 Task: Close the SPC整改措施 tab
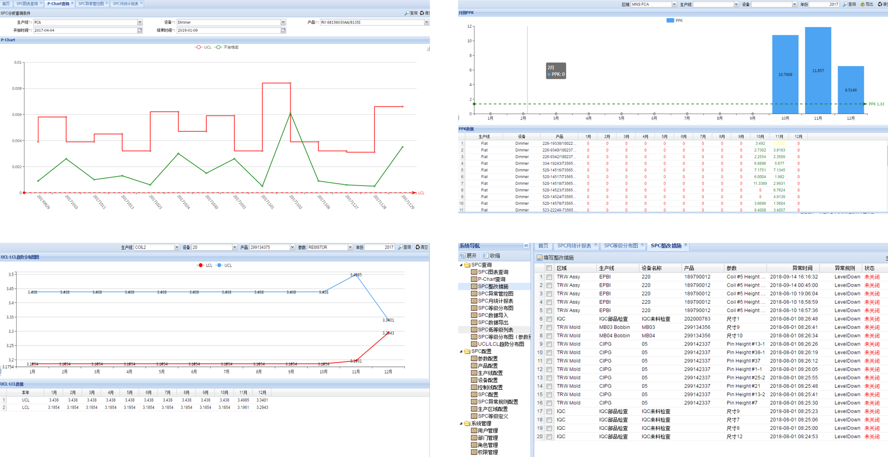point(686,245)
